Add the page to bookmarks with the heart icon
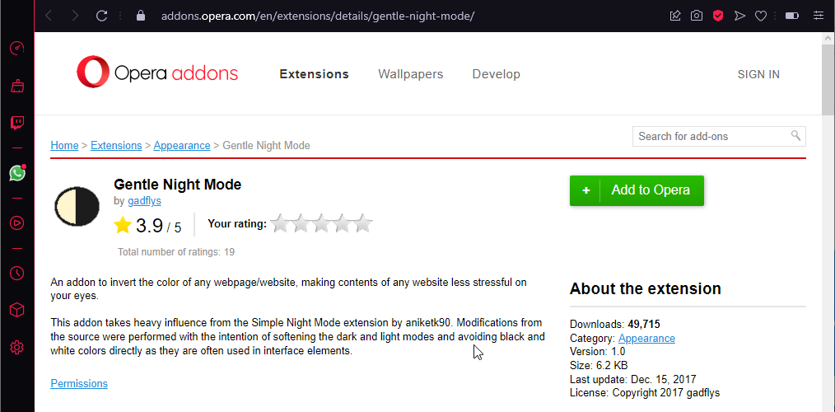Viewport: 835px width, 412px height. point(761,16)
